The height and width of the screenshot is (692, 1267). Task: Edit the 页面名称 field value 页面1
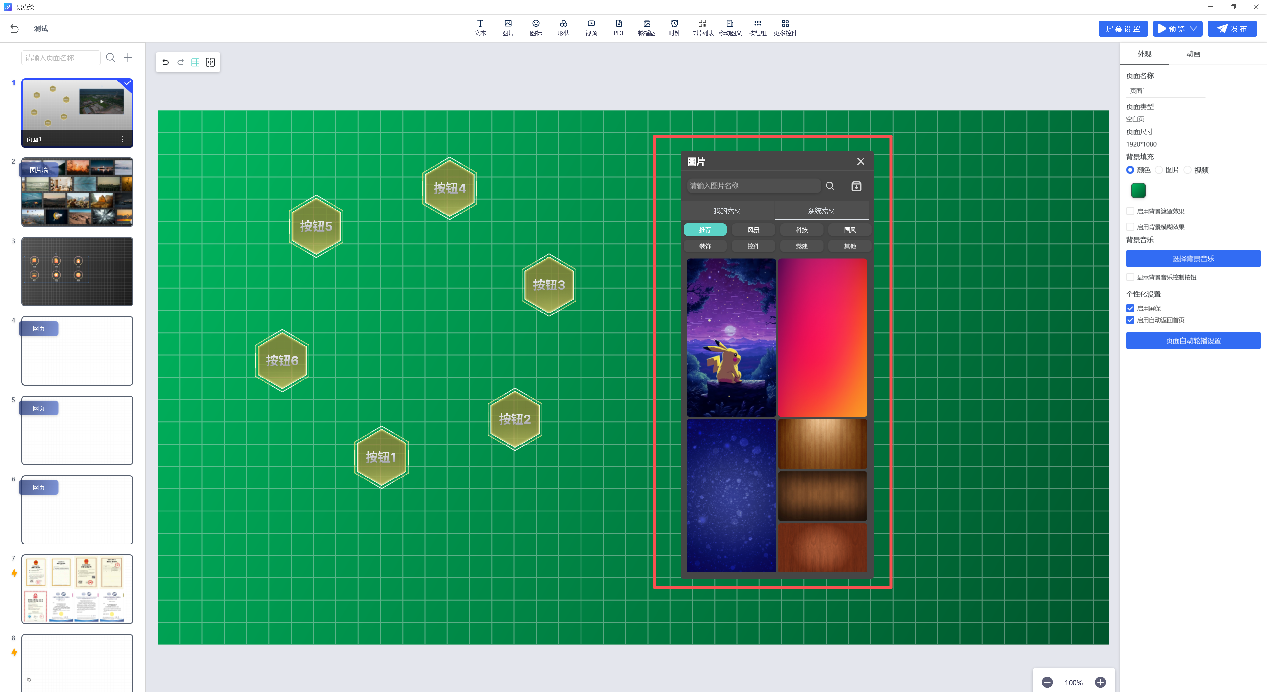[x=1165, y=90]
